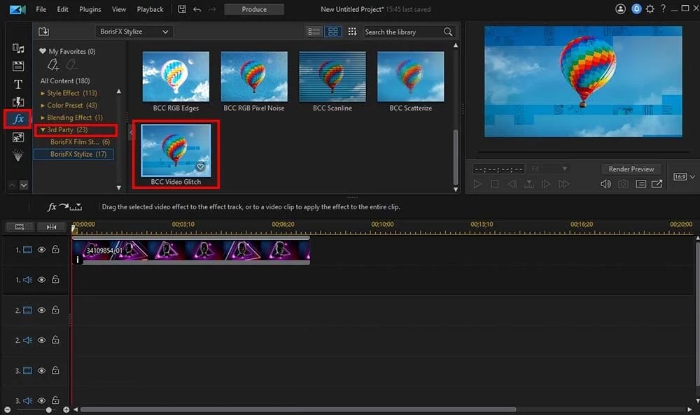The height and width of the screenshot is (415, 700).
Task: Open the preview Fit zoom dropdown
Action: (549, 169)
